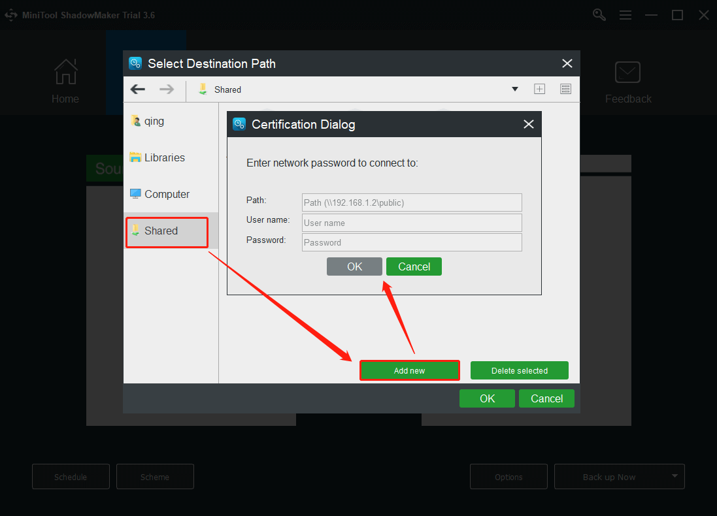Click the Password input field
Viewport: 717px width, 516px height.
tap(412, 242)
